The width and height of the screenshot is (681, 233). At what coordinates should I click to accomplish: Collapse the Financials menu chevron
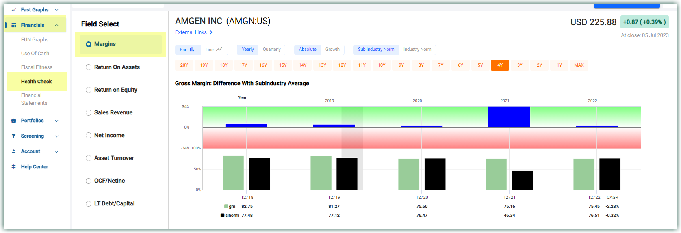[56, 25]
